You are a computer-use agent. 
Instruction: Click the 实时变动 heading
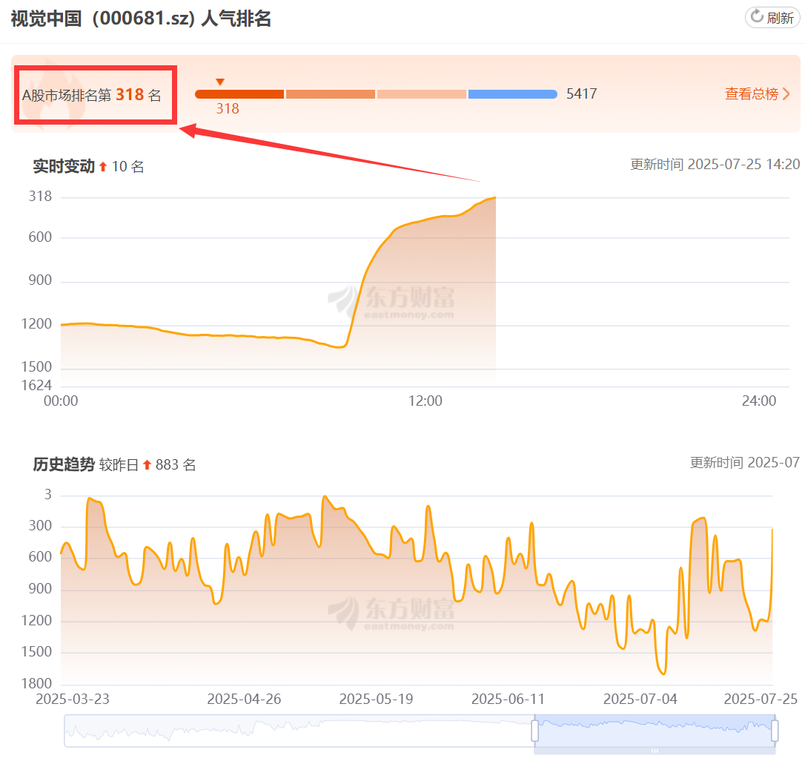click(x=64, y=166)
